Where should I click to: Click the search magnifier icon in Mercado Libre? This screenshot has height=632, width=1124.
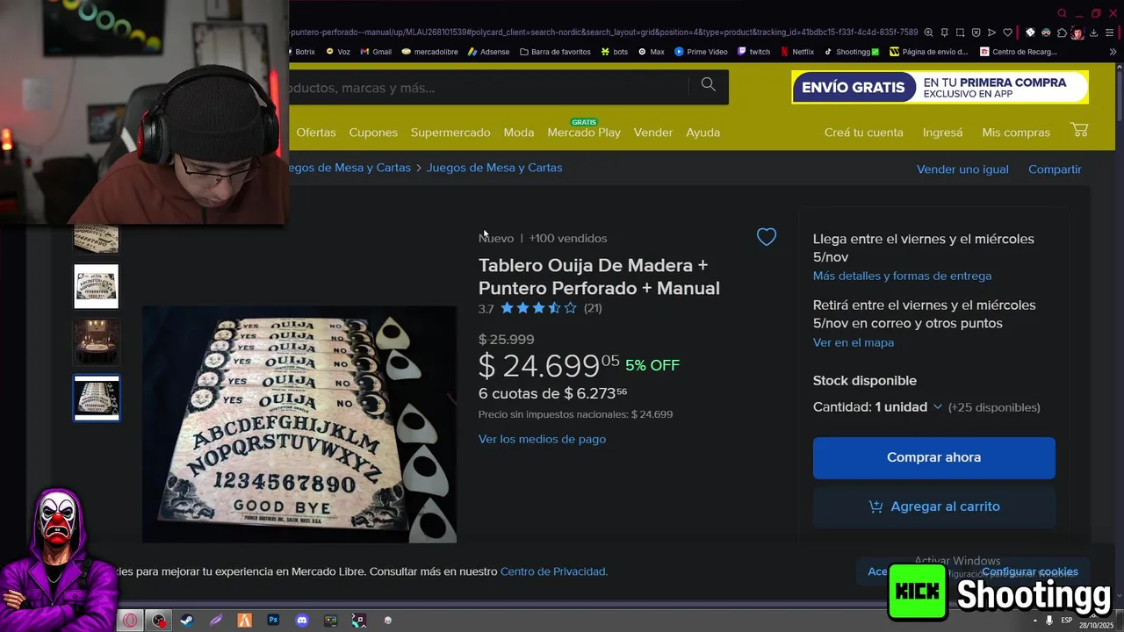tap(708, 85)
